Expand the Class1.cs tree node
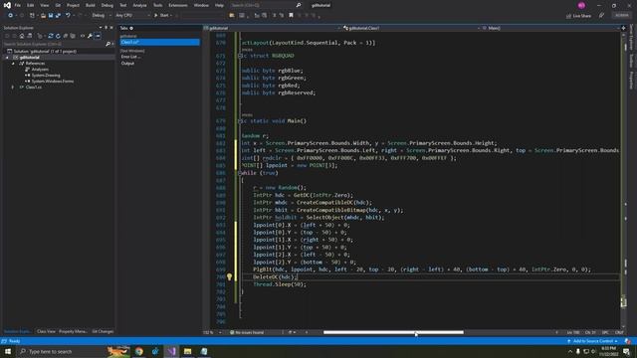The height and width of the screenshot is (358, 637). click(13, 87)
